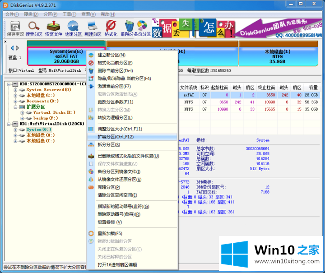Close the disk map panel with X
Screen dimensions: 325x273
(5, 42)
